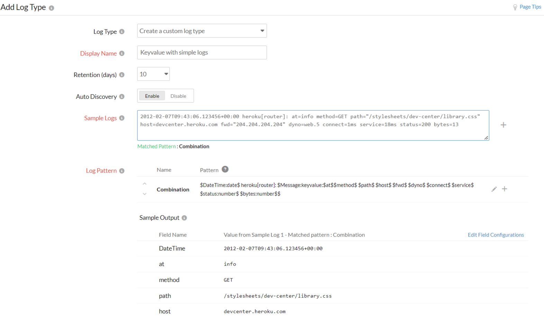Click the Log Type info icon

click(122, 31)
